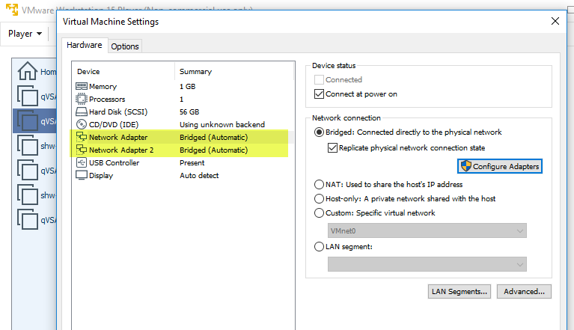Select the Network Adapter 2 label
Screen dimensions: 574x330
tap(121, 150)
